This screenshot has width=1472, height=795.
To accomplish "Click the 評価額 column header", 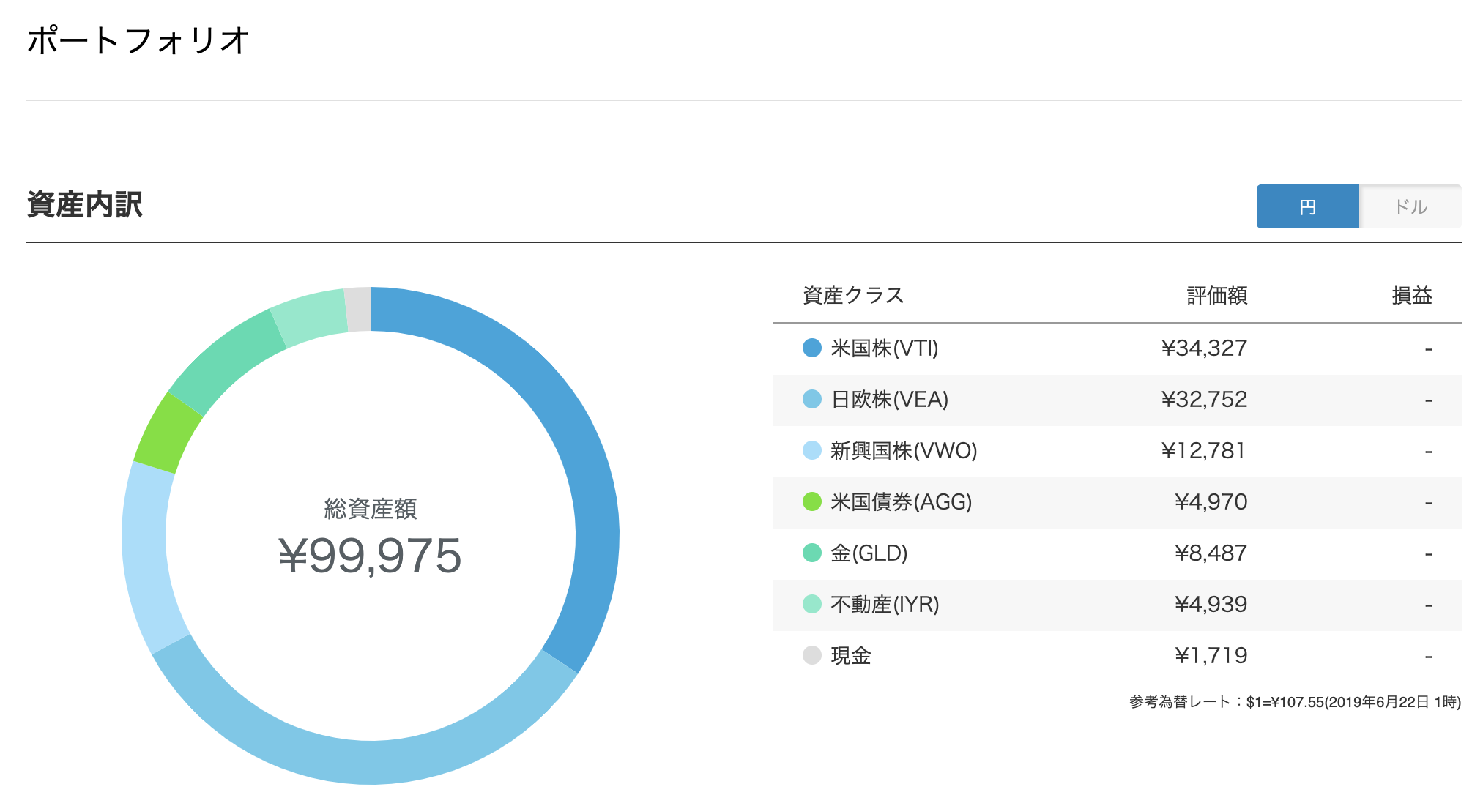I will pos(1216,296).
